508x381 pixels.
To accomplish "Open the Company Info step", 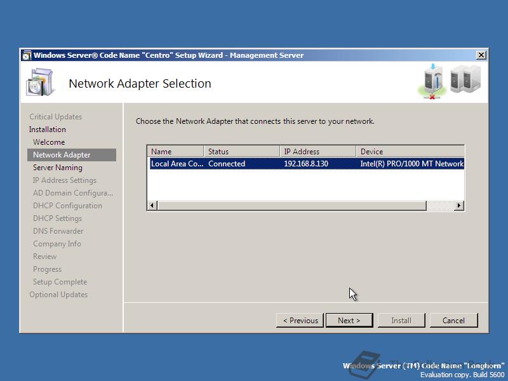I will coord(57,244).
